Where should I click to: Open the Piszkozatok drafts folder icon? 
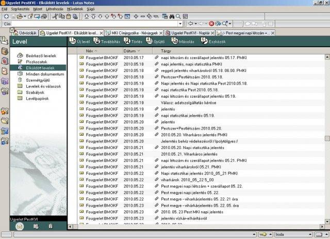click(20, 61)
